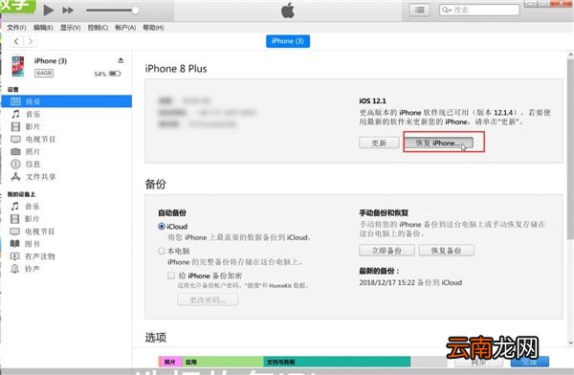
Task: Click the vertical scrollbar thumb
Action: (570, 150)
